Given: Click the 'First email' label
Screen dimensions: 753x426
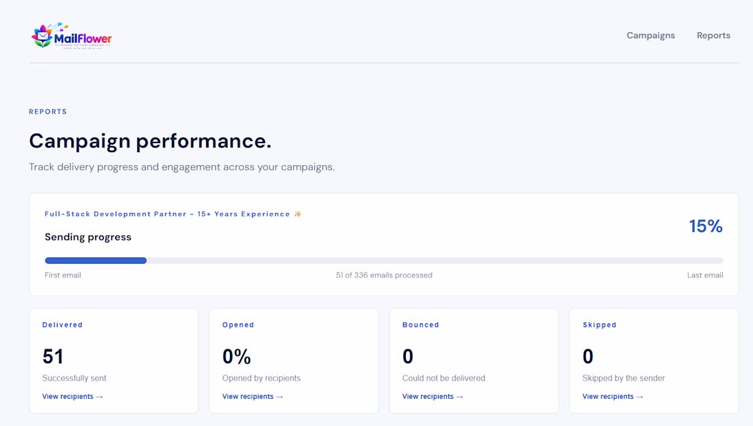Looking at the screenshot, I should click(63, 275).
